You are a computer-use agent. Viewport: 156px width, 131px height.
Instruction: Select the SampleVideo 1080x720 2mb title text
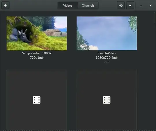click(x=107, y=56)
